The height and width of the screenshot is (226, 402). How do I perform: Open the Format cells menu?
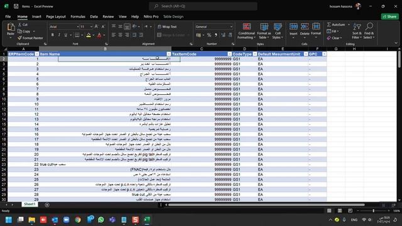[x=316, y=31]
